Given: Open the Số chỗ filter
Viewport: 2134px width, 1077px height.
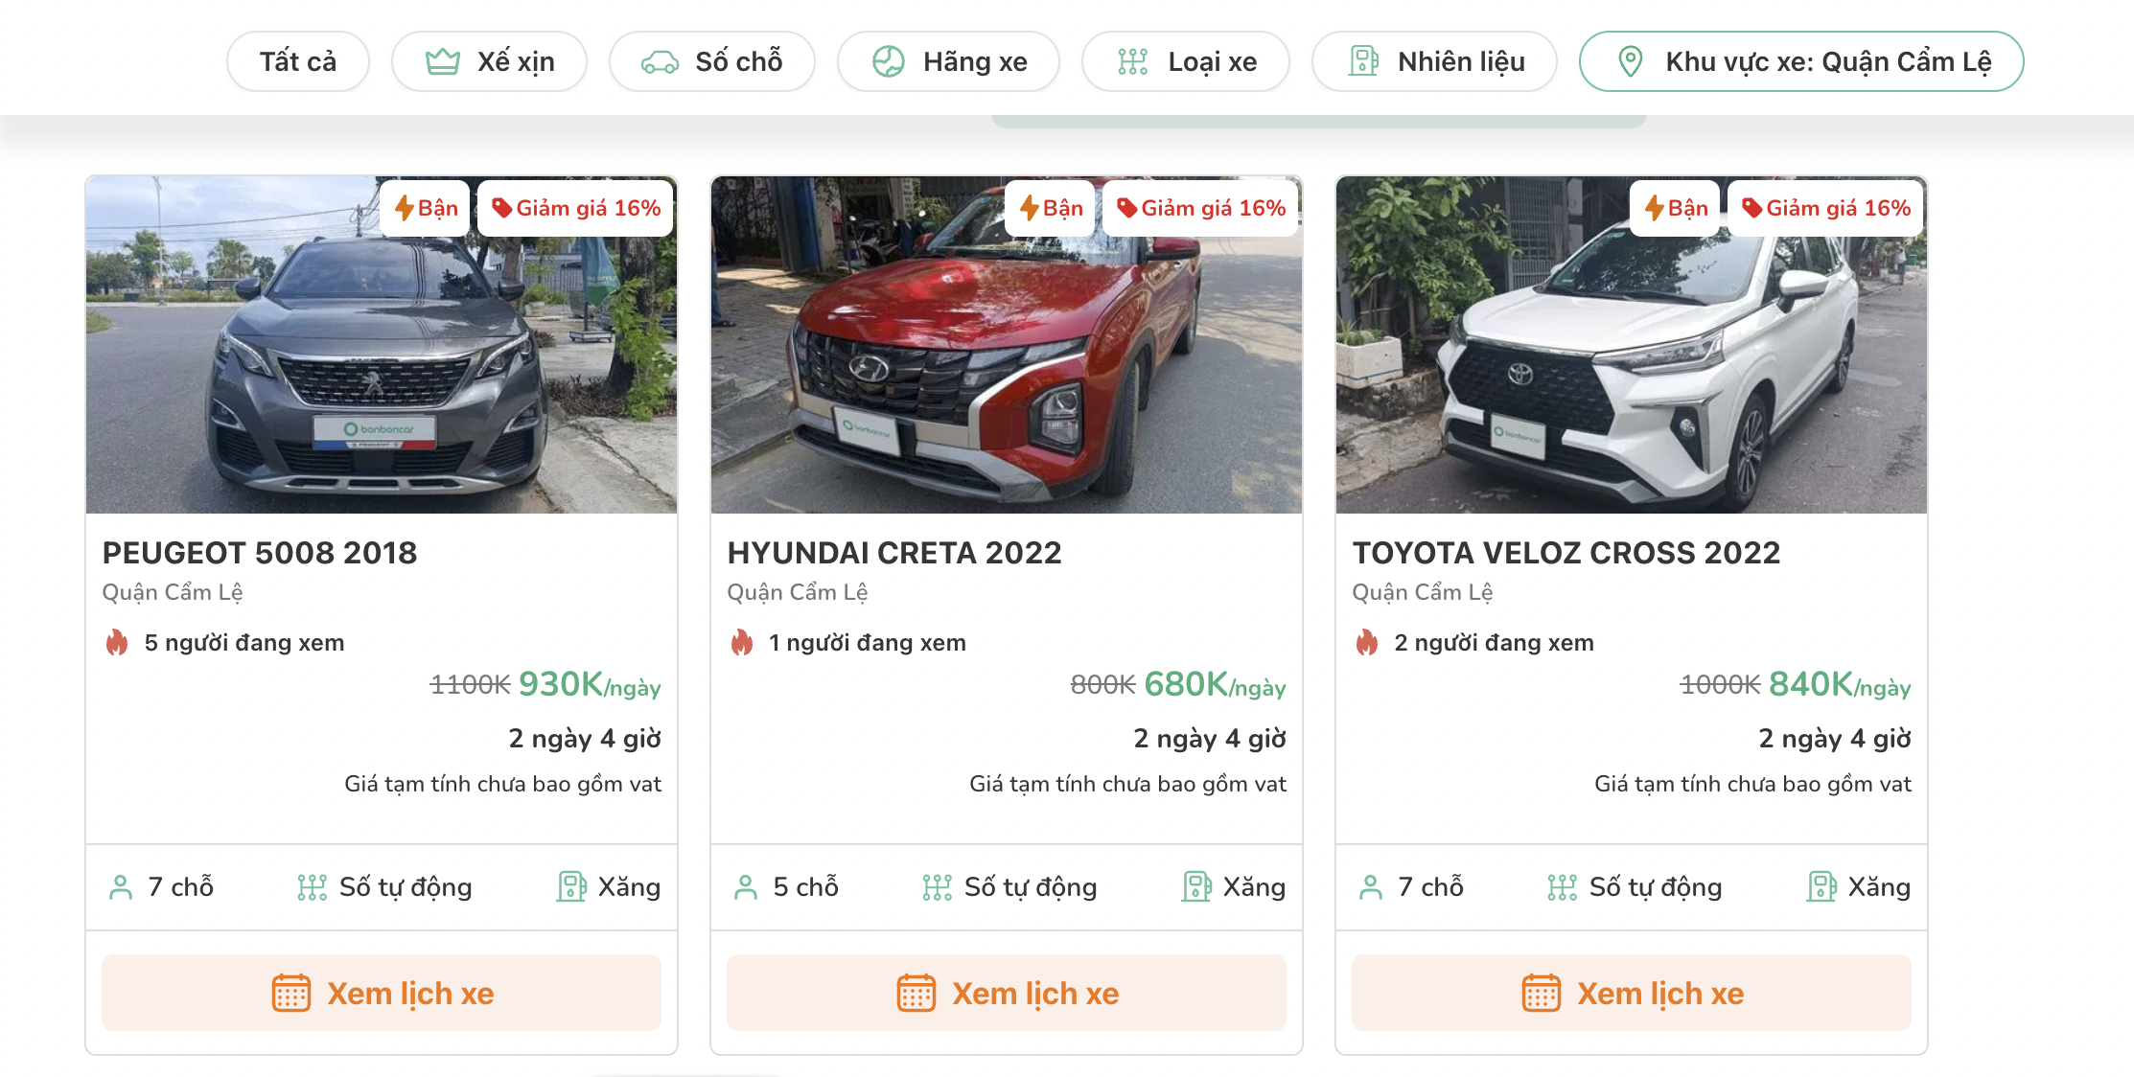Looking at the screenshot, I should click(x=711, y=61).
